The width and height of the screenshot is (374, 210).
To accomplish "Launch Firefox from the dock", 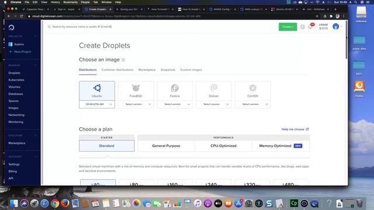I will (65, 204).
